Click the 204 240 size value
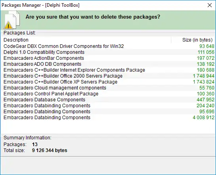Screen dimensions: 216x175 click(206, 105)
